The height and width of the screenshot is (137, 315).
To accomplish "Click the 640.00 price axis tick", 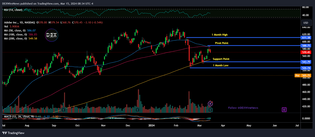I will coord(307,27).
